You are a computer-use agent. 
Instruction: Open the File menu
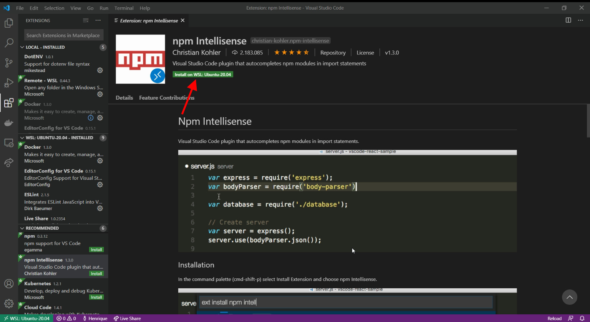point(20,8)
